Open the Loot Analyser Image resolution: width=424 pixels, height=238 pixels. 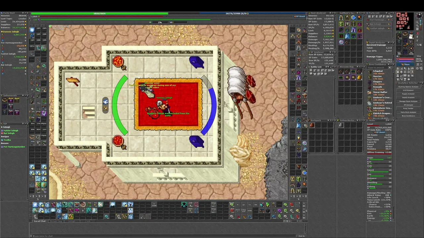pyautogui.click(x=408, y=90)
